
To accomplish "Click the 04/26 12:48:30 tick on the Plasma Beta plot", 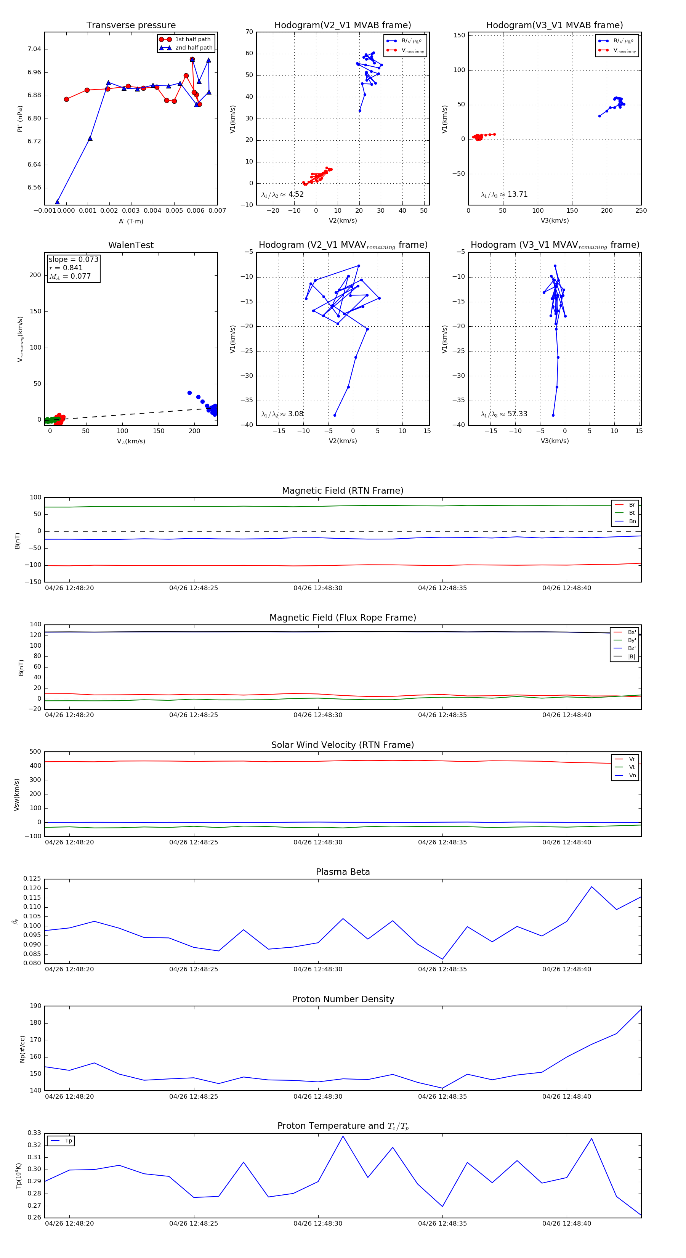I will [x=318, y=969].
